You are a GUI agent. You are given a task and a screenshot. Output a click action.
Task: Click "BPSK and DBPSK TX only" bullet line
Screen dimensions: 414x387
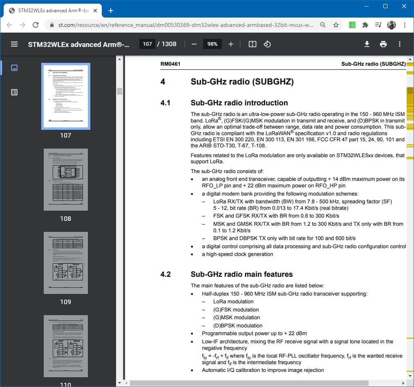pyautogui.click(x=284, y=238)
